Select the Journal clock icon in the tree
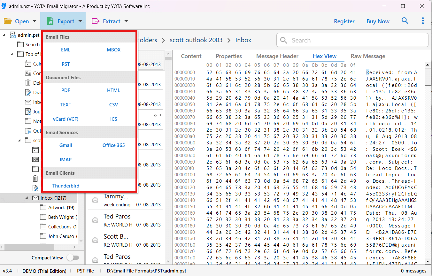432x276 pixels. (x=29, y=111)
